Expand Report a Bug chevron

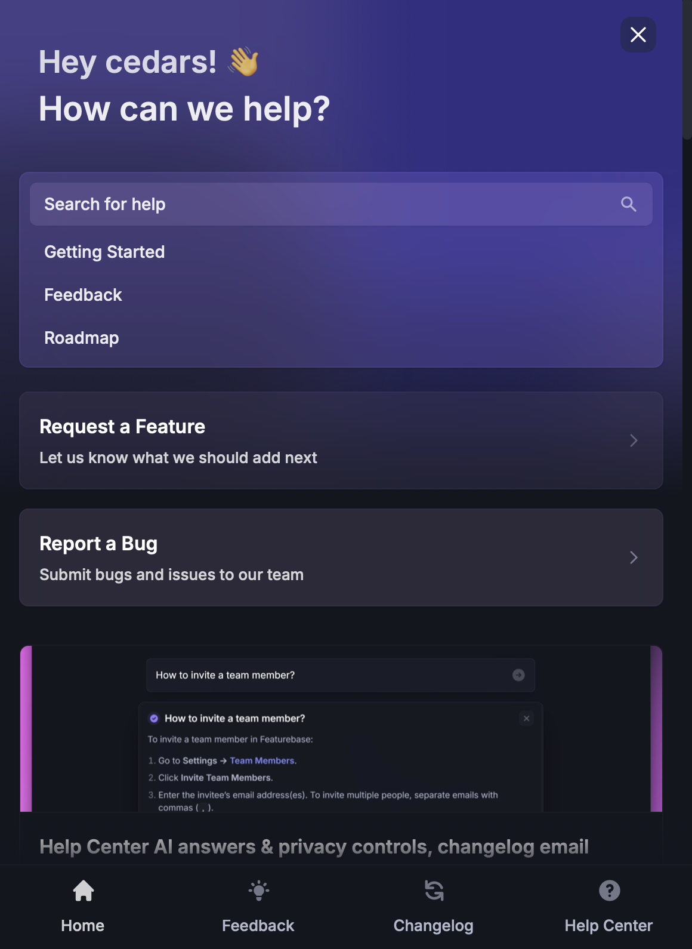point(634,557)
